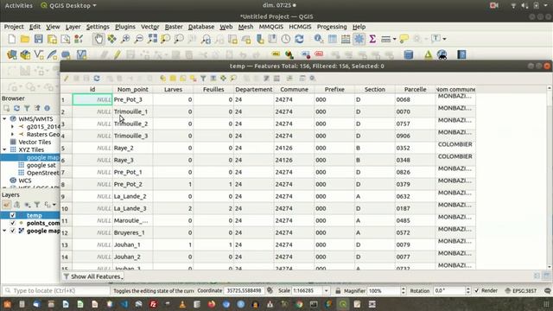
Task: Open the Database menu
Action: click(x=201, y=27)
